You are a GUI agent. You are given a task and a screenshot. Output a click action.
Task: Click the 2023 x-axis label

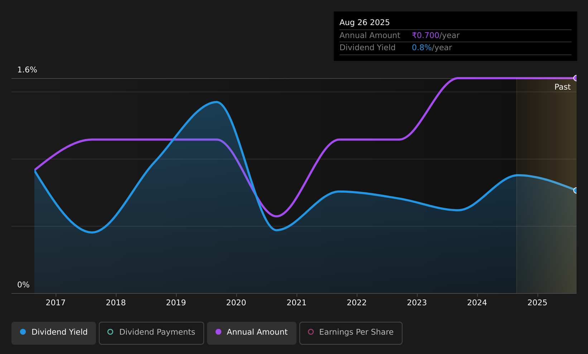click(x=417, y=303)
